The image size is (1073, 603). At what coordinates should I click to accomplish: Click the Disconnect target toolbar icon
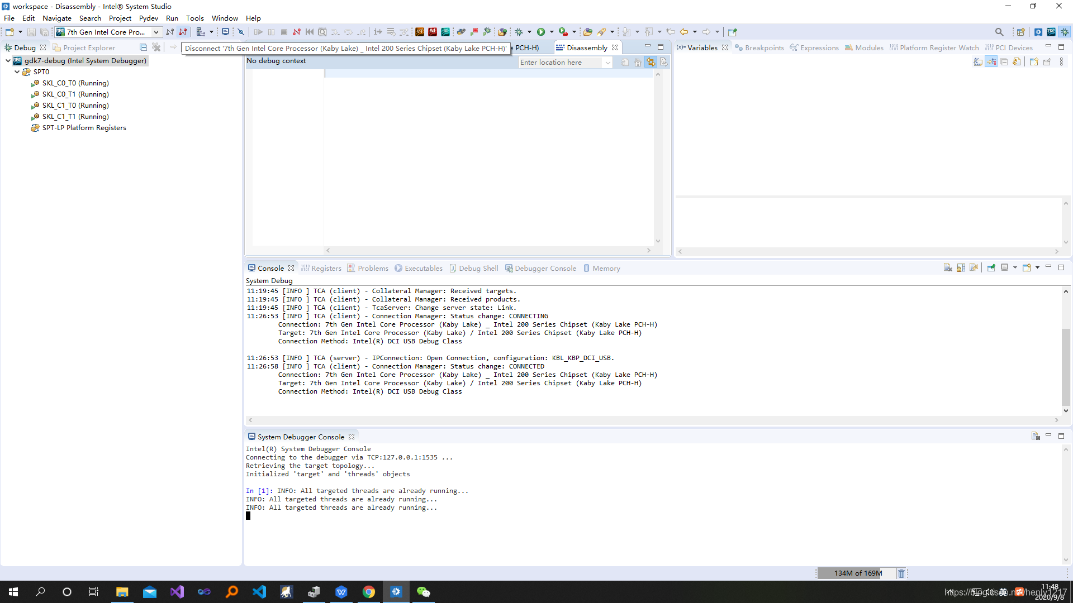183,32
